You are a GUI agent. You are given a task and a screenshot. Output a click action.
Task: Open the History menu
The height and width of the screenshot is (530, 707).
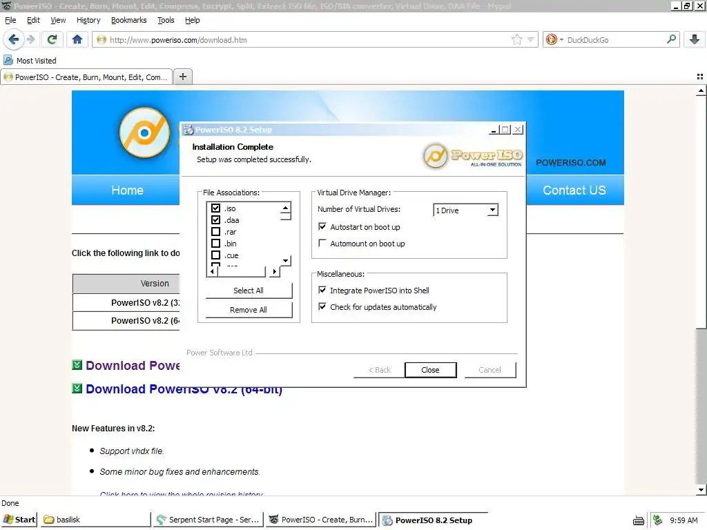point(88,20)
